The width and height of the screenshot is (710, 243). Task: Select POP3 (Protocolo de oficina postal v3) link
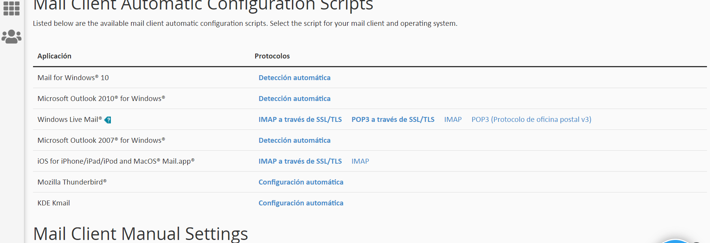531,119
